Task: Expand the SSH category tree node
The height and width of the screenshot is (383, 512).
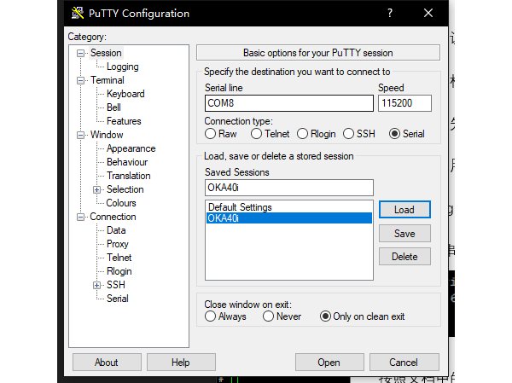Action: pos(97,285)
